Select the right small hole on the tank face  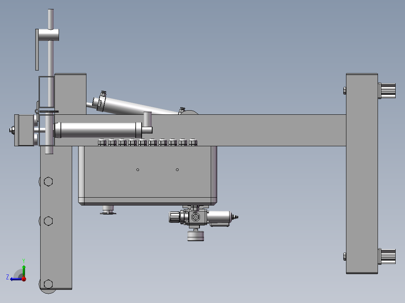pyautogui.click(x=177, y=169)
